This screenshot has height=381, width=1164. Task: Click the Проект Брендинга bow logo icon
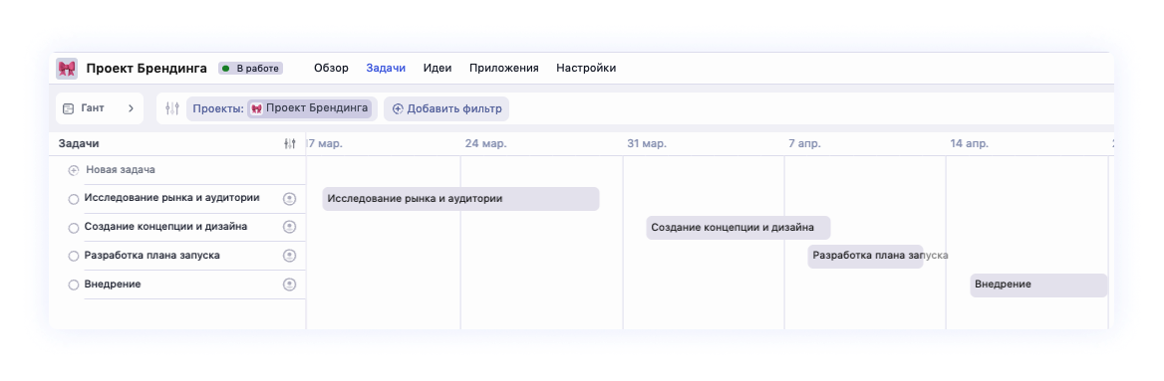tap(67, 69)
